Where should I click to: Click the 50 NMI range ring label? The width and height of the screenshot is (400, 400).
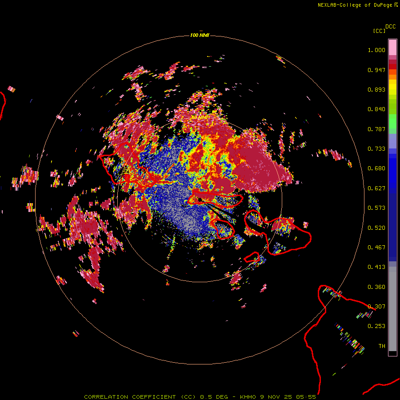tap(200, 117)
